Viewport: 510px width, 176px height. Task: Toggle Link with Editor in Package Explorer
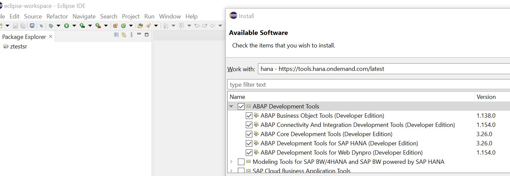pos(124,35)
